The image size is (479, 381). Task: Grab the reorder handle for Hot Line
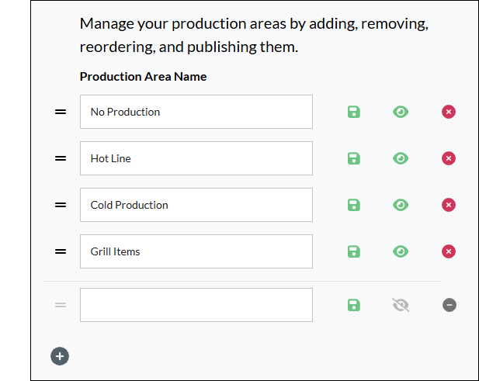[x=61, y=158]
